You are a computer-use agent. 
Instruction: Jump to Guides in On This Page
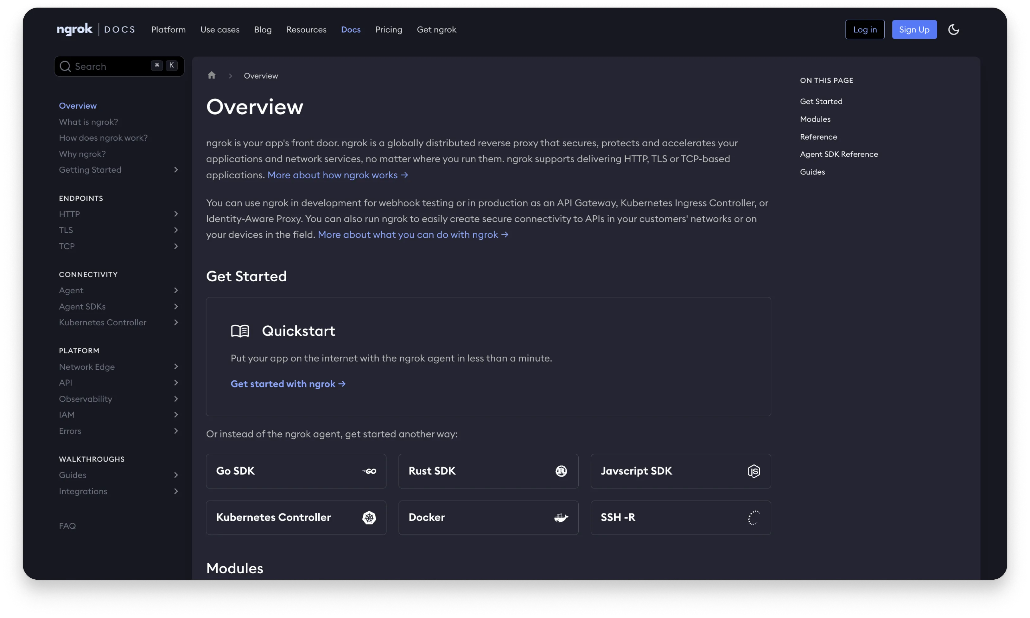[x=812, y=172]
